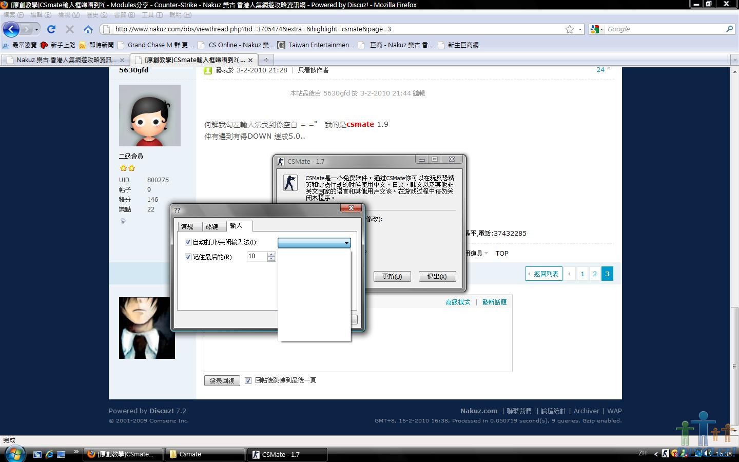This screenshot has width=739, height=462.
Task: Close the Nakuz 樂古 first tab
Action: [122, 60]
